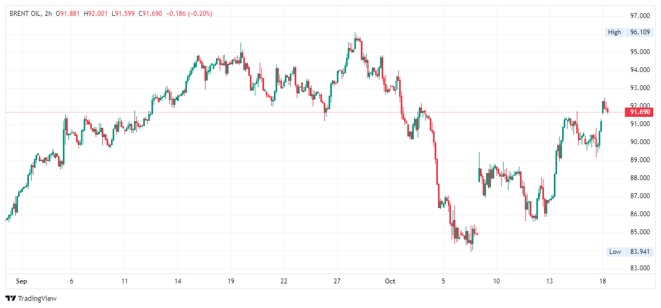Click the 97.000 price axis label

tap(640, 16)
